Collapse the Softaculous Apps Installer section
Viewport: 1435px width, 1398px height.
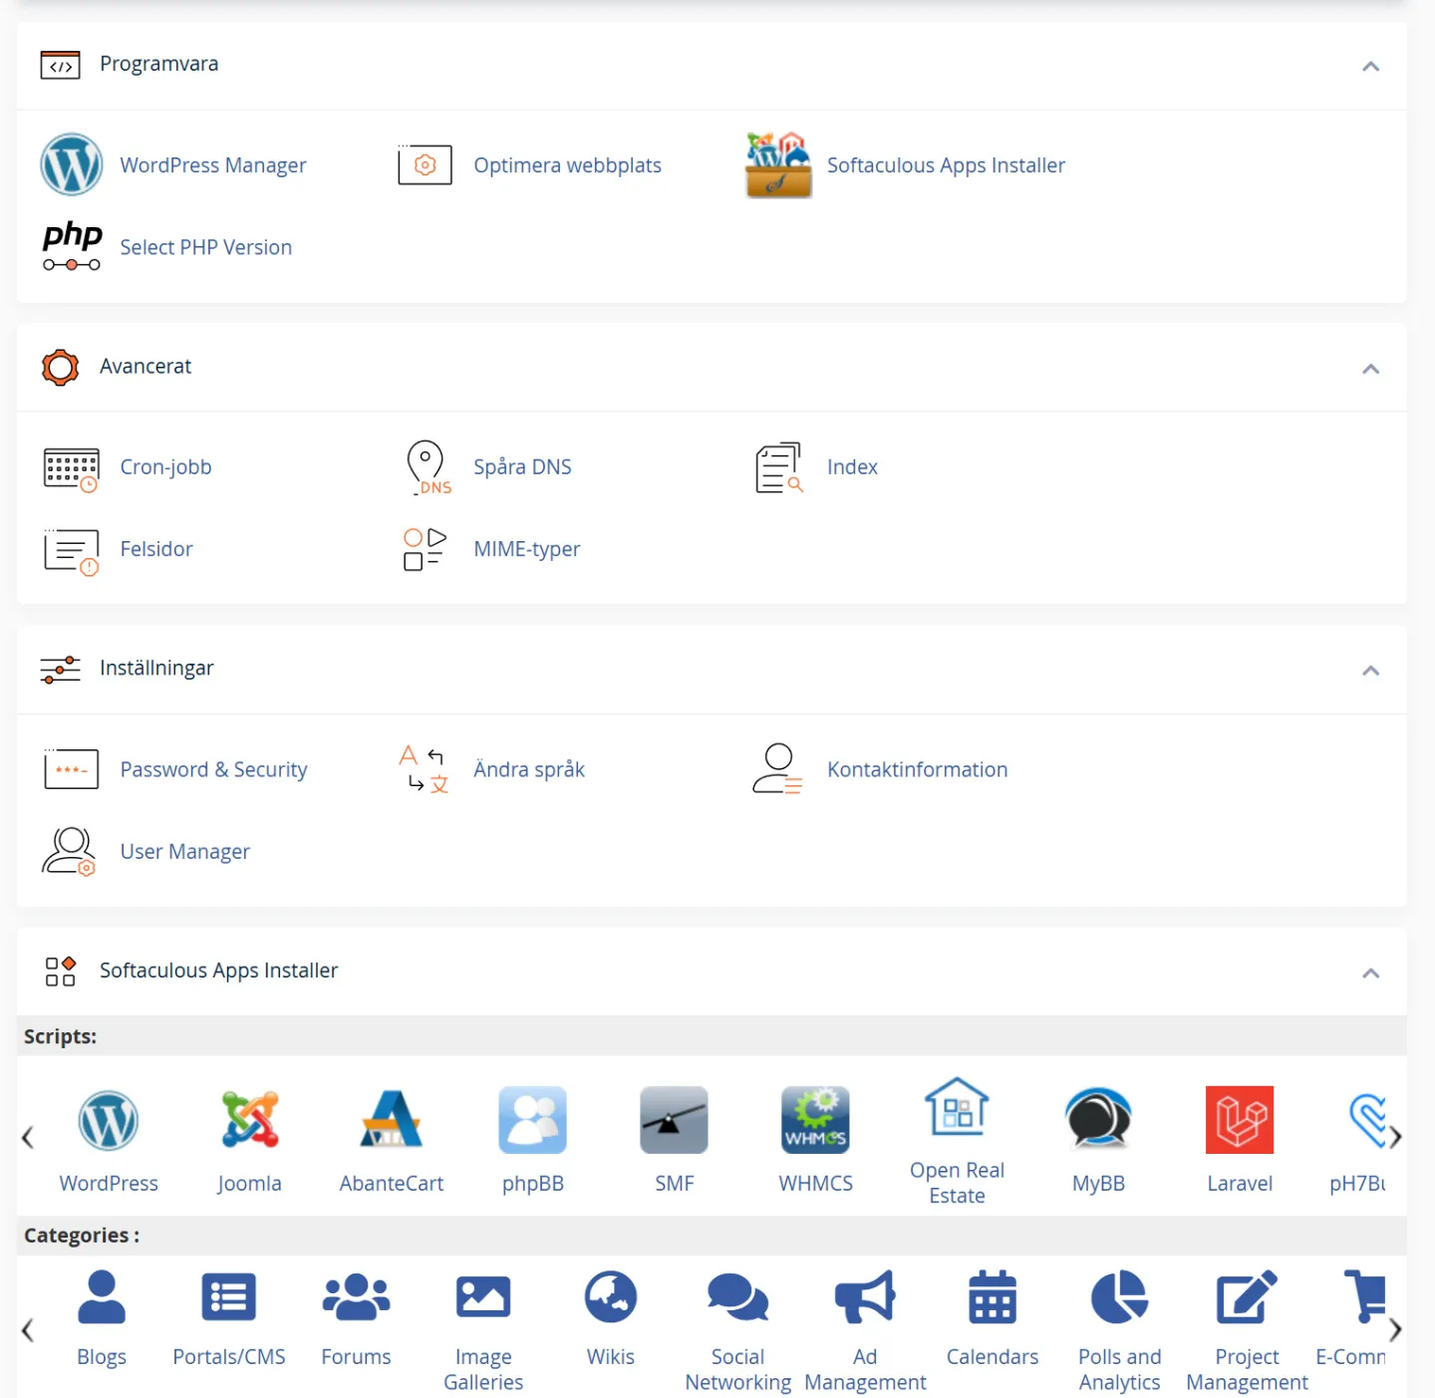(1371, 973)
